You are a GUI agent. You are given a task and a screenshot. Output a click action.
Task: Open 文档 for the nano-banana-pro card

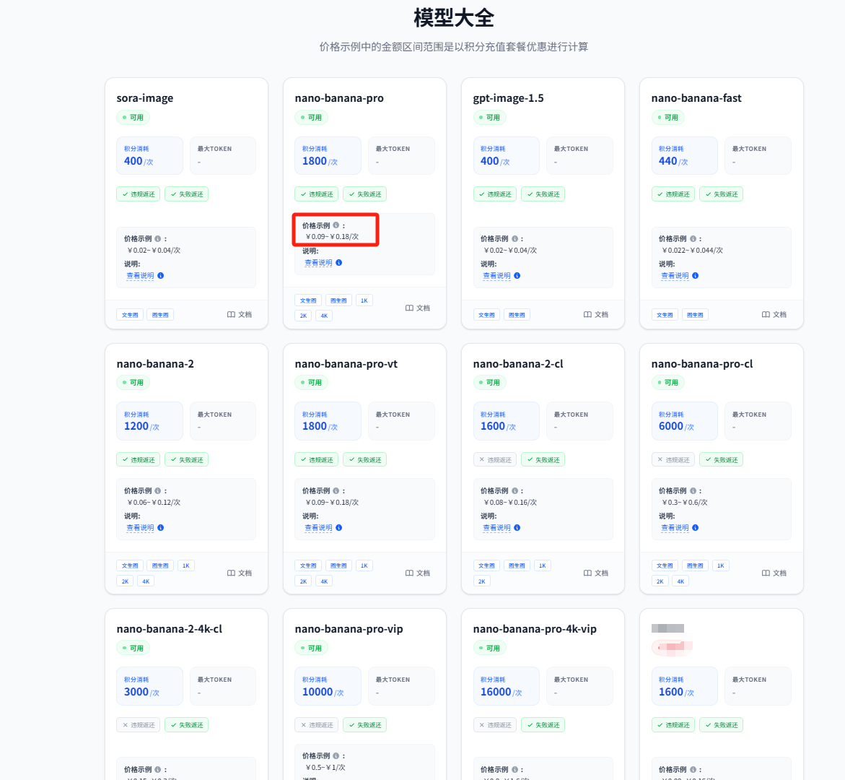point(409,308)
